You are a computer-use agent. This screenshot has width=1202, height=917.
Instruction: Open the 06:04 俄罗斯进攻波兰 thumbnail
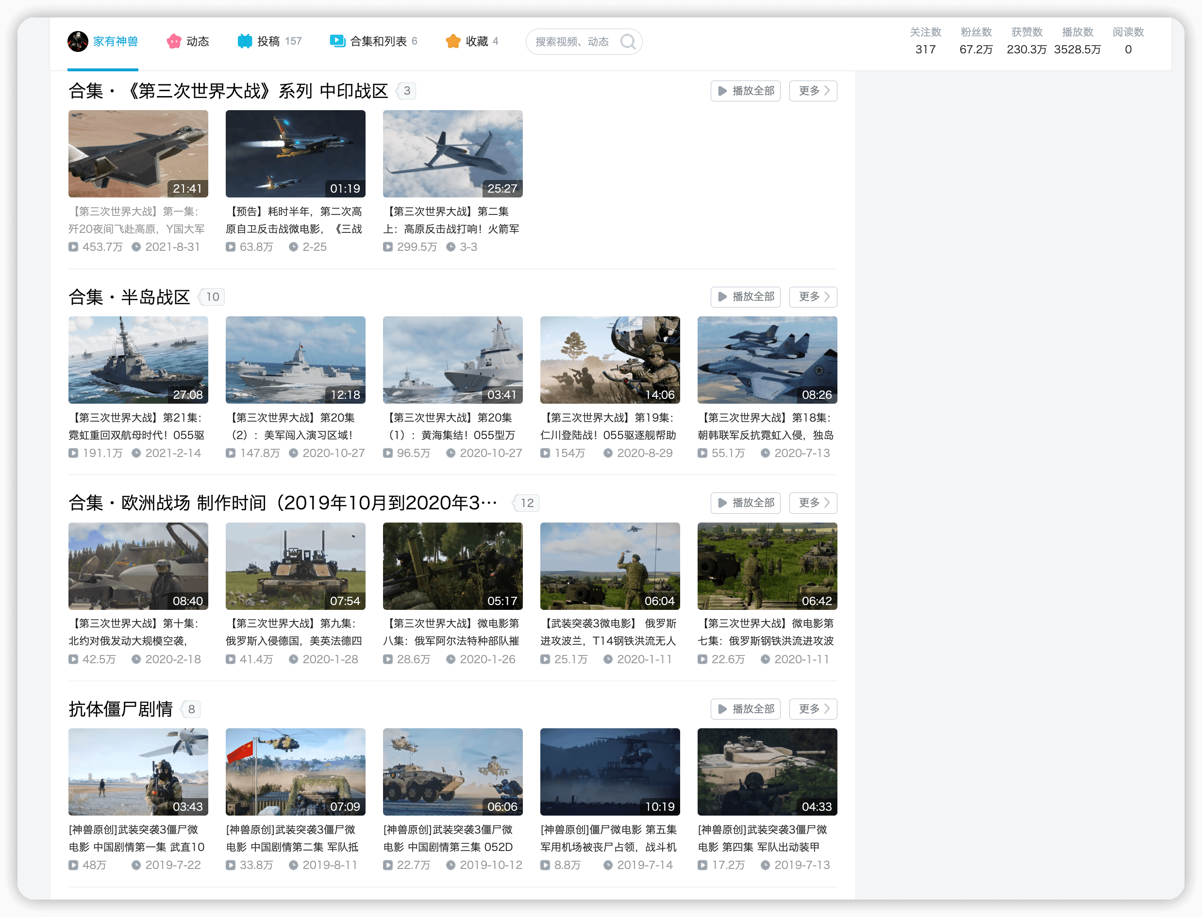(x=610, y=567)
